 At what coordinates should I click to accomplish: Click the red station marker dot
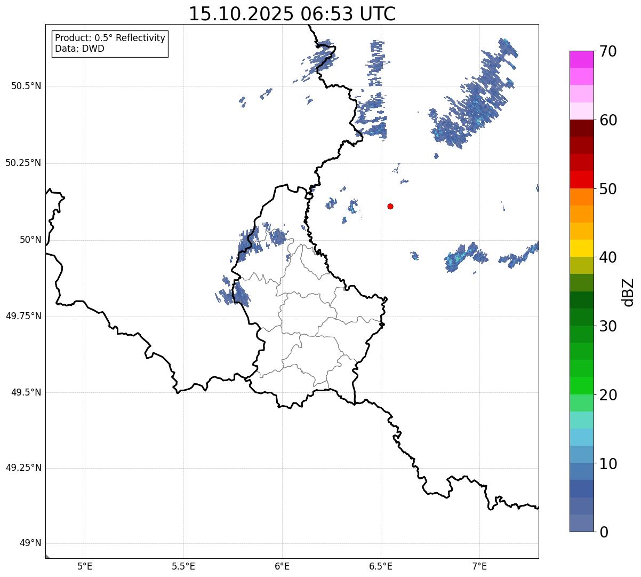[x=390, y=206]
